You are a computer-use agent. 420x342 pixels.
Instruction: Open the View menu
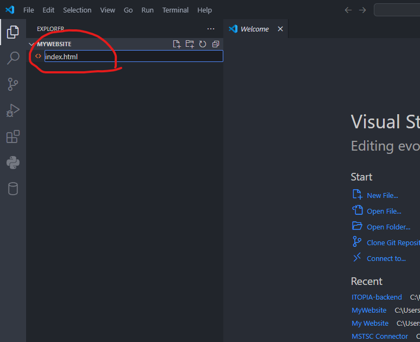108,10
